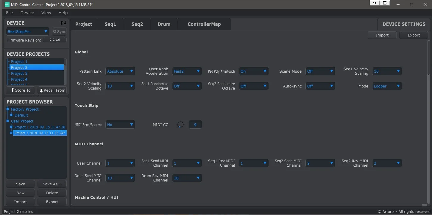The height and width of the screenshot is (215, 432).
Task: Turn the MIDI CC knob
Action: (180, 125)
